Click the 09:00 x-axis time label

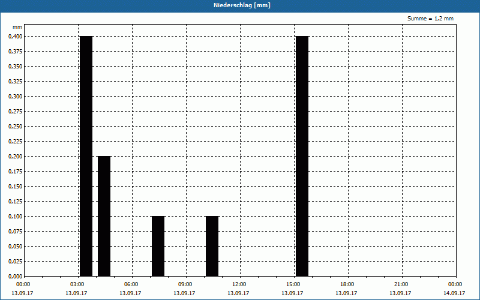pyautogui.click(x=185, y=284)
